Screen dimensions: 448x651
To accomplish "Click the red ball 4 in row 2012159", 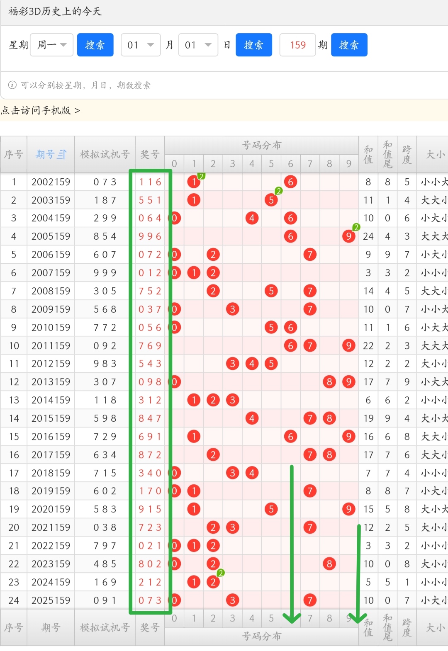I will coord(252,364).
